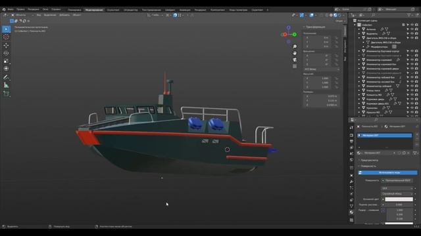Toggle viewport gizmos button

302,15
